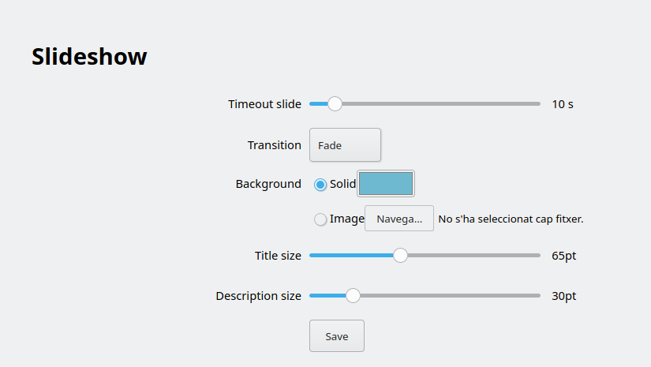The width and height of the screenshot is (651, 367).
Task: Click the Background label
Action: pos(268,184)
